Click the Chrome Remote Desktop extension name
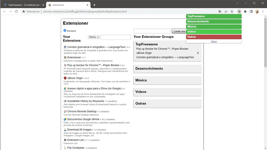267x150 pixels. click(x=82, y=111)
